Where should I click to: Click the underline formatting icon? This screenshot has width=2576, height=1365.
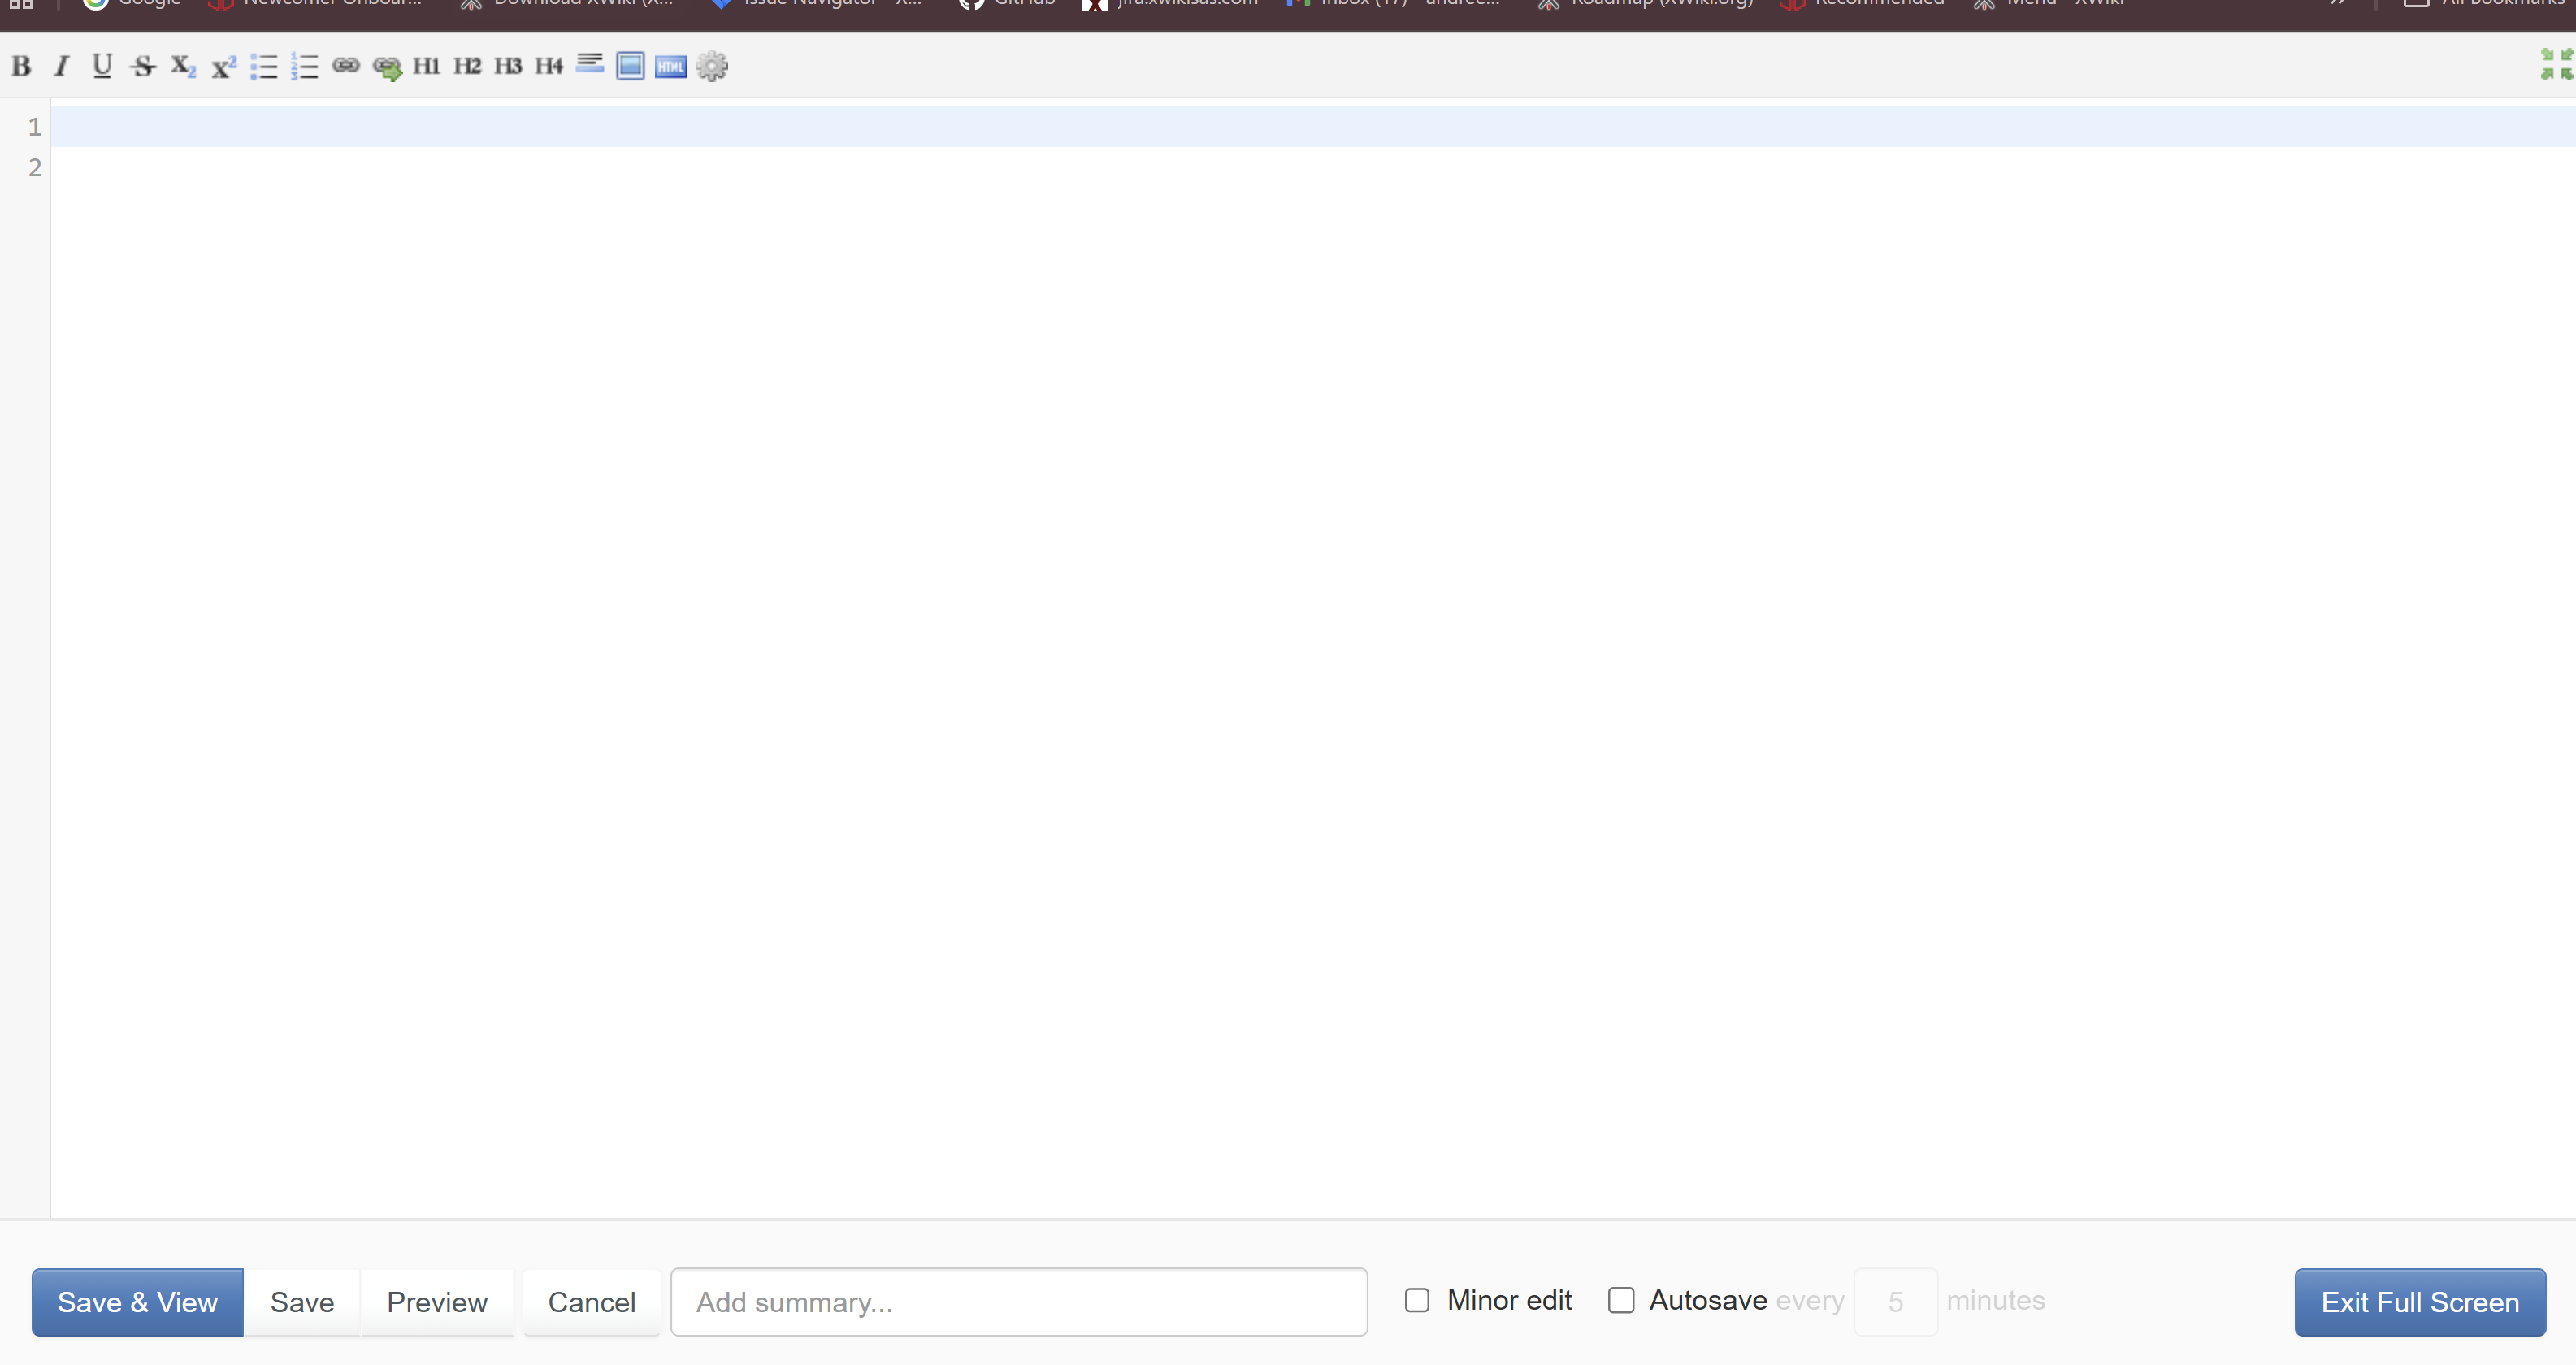pos(102,66)
